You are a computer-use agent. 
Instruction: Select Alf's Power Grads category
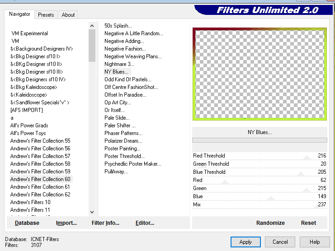29,125
